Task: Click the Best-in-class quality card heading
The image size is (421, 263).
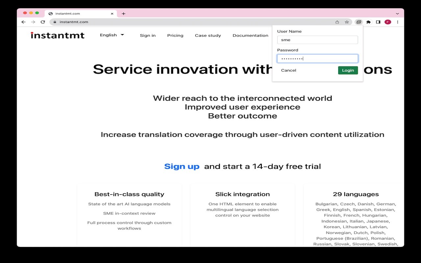Action: click(129, 194)
